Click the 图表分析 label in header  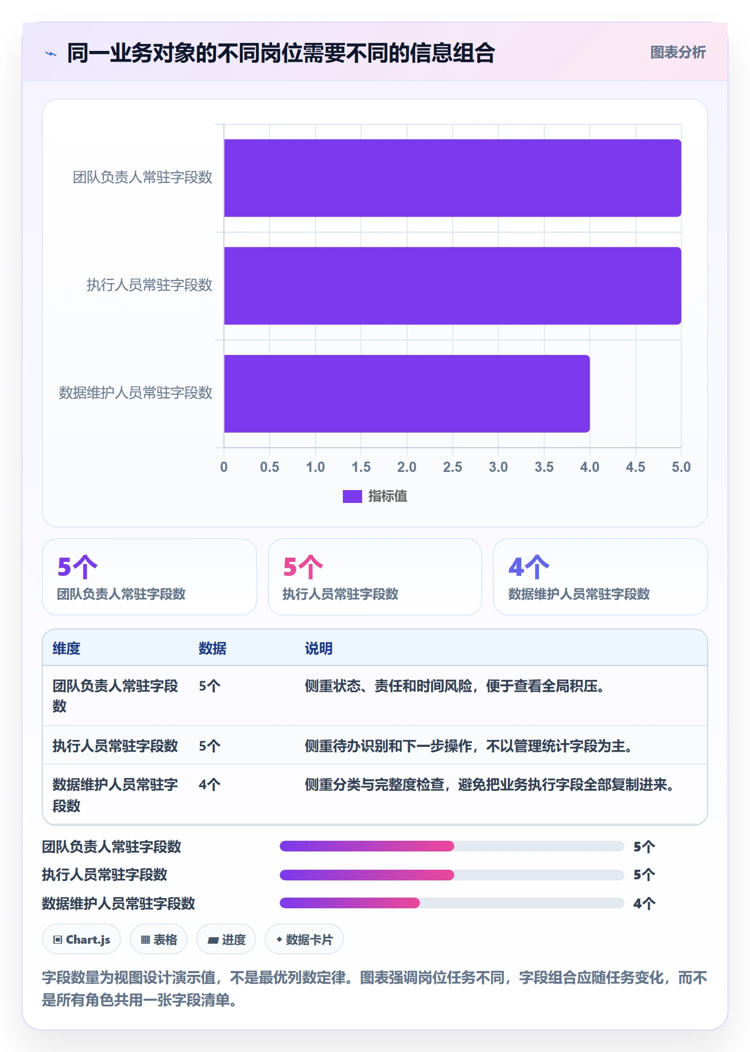pyautogui.click(x=678, y=53)
